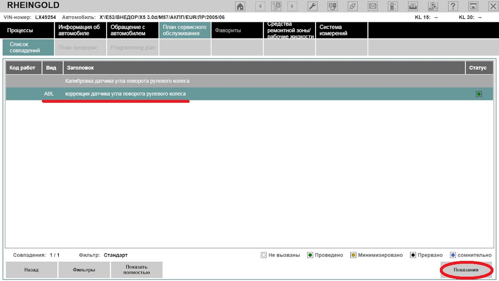Click vehicle description X'/E53 text
The height and width of the screenshot is (281, 499).
[162, 17]
